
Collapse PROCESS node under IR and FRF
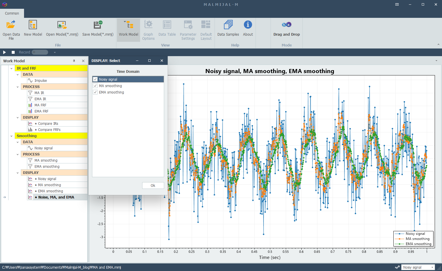click(x=18, y=87)
